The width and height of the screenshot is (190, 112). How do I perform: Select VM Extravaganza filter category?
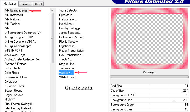point(16,10)
